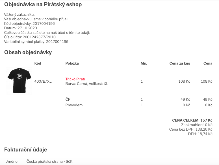Click the "Objednávka na Pirátský eshop" heading
This screenshot has height=165, width=219.
click(x=43, y=5)
